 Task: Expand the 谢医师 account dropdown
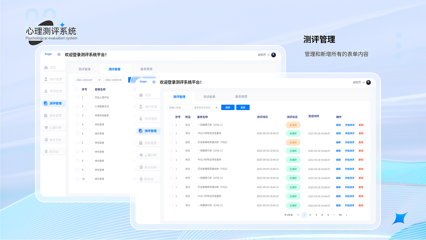(x=361, y=82)
